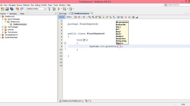The width and height of the screenshot is (190, 106).
Task: Collapse the finalkeyword package node
Action: pyautogui.click(x=5, y=22)
